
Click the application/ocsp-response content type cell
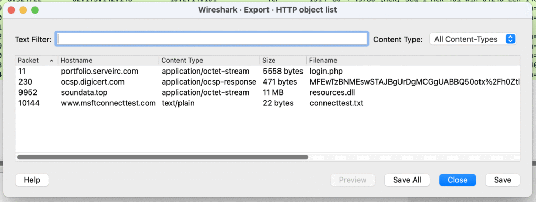tap(209, 82)
